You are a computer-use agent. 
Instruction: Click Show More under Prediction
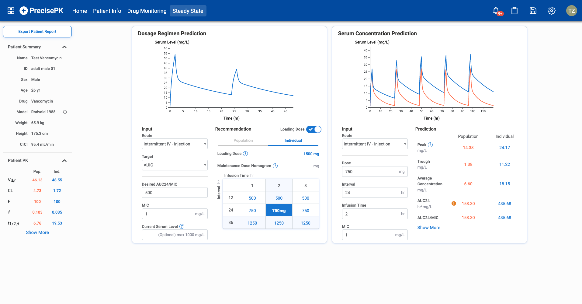(x=429, y=228)
